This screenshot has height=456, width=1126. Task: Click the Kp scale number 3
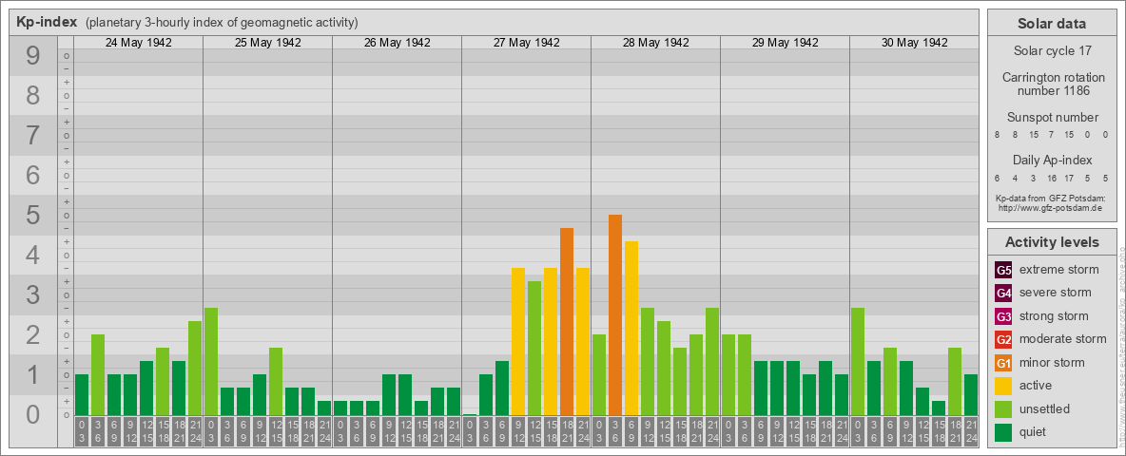(x=33, y=294)
